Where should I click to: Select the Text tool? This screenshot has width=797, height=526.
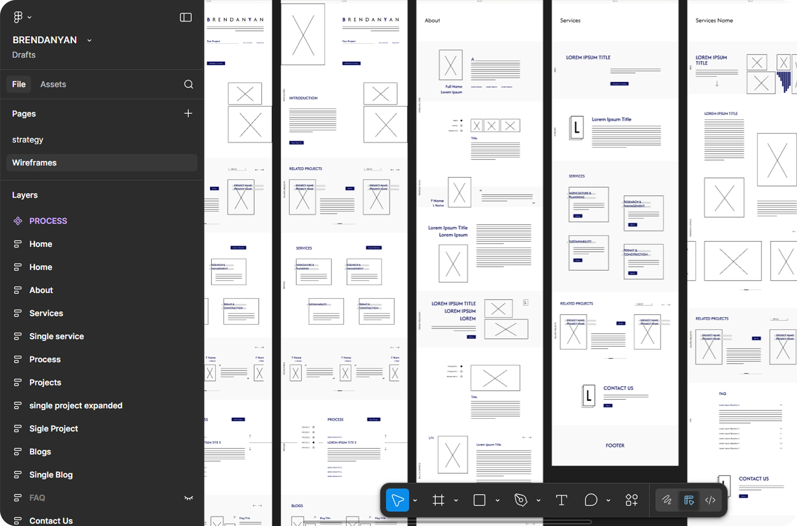[x=562, y=500]
